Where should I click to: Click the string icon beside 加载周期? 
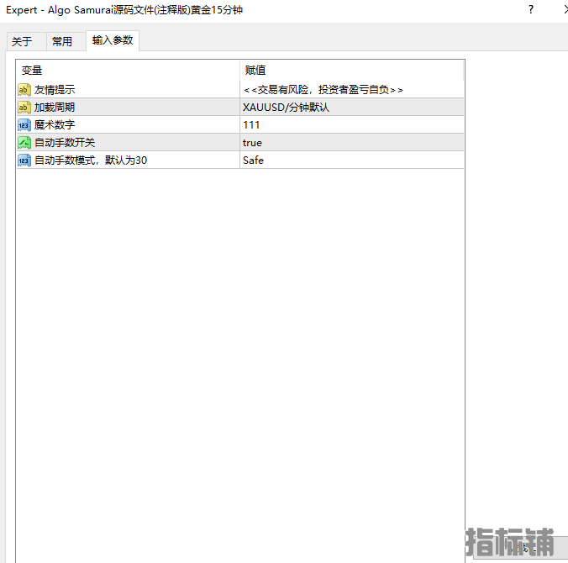(x=24, y=108)
